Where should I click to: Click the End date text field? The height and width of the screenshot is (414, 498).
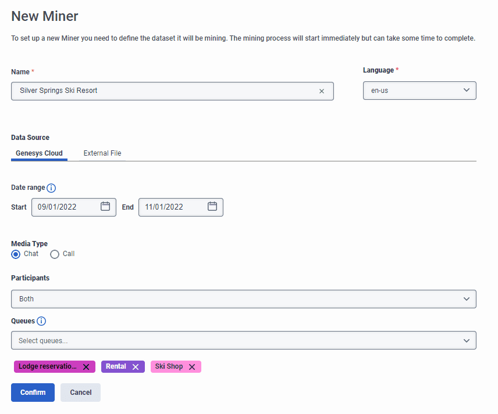tap(172, 207)
